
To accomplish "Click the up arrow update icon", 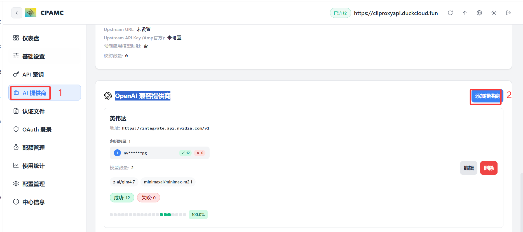I will pyautogui.click(x=465, y=13).
